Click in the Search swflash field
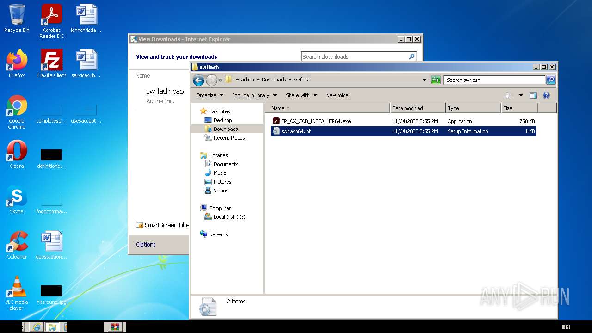 point(494,80)
